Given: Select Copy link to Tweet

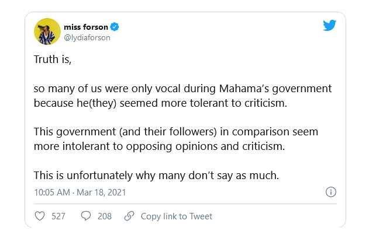Looking at the screenshot, I should 177,216.
